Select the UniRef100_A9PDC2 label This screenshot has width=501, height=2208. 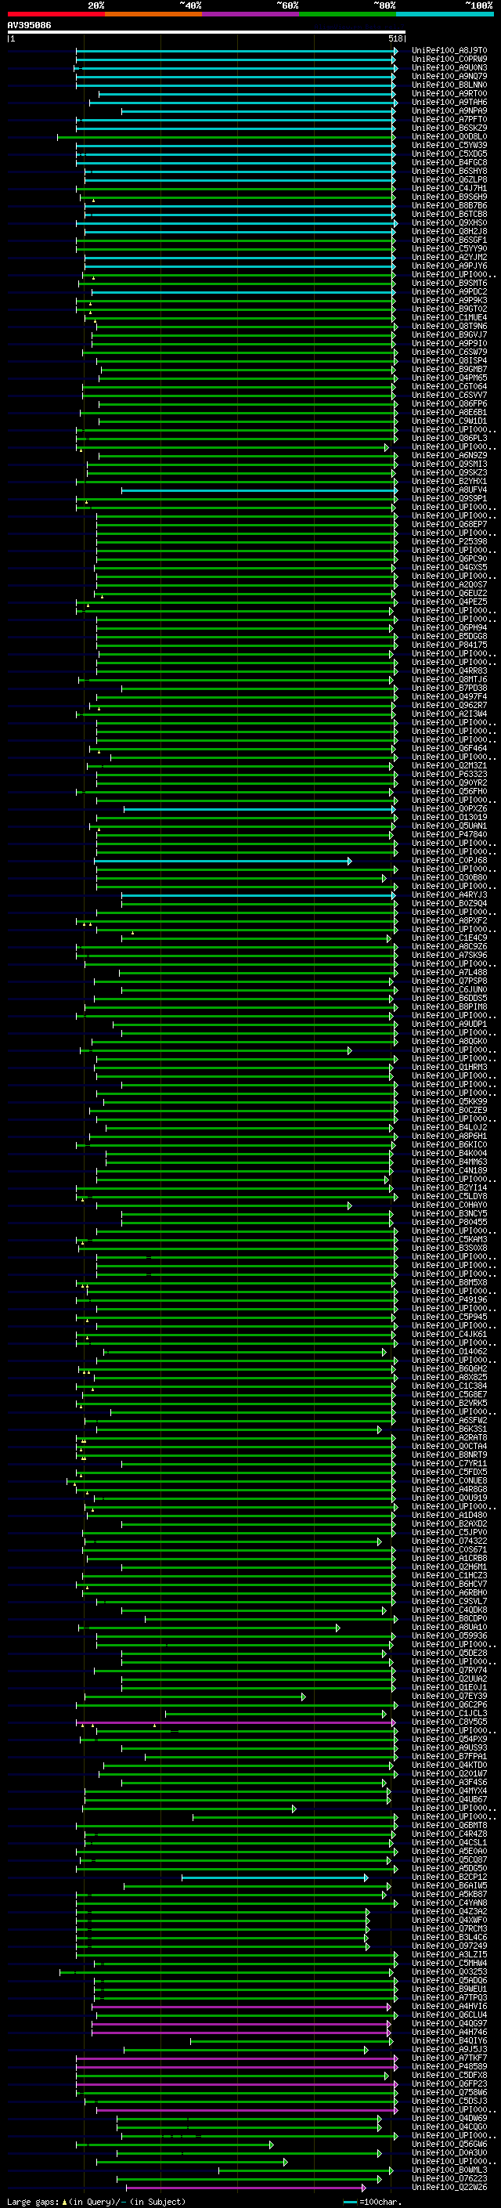click(449, 291)
